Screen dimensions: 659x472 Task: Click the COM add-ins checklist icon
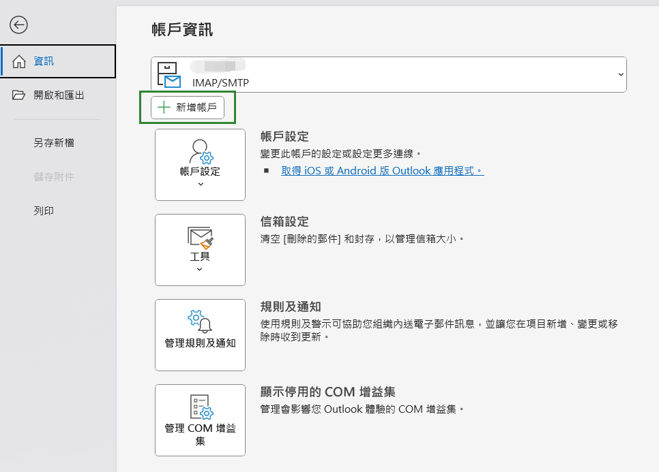click(x=201, y=407)
